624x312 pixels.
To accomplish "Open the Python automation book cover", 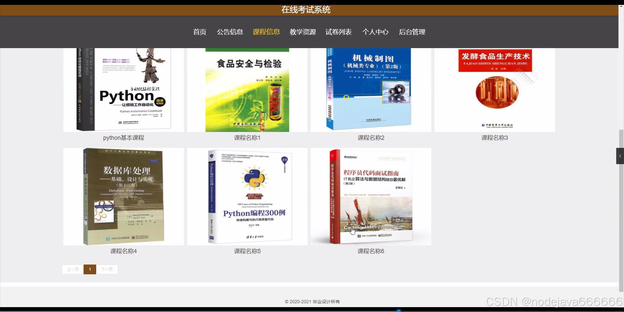I will 123,90.
